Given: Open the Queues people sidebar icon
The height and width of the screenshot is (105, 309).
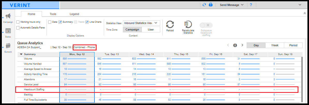Looking at the screenshot, I should click(8, 46).
